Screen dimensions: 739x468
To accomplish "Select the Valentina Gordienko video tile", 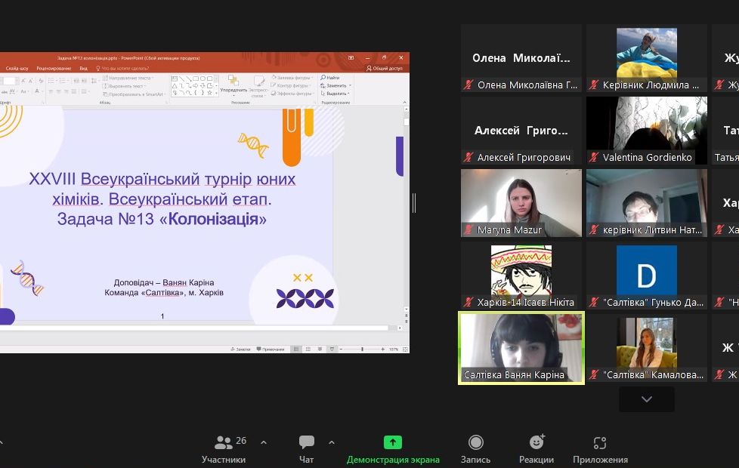I will click(647, 131).
